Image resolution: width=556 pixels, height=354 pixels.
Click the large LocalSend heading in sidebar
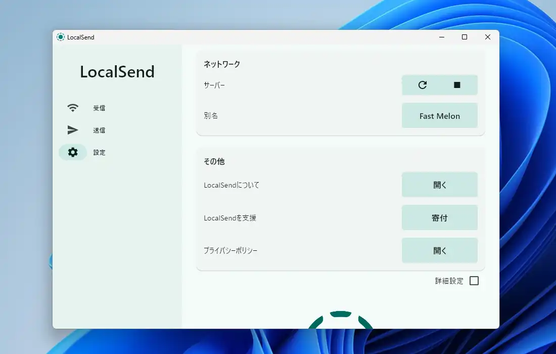coord(117,72)
